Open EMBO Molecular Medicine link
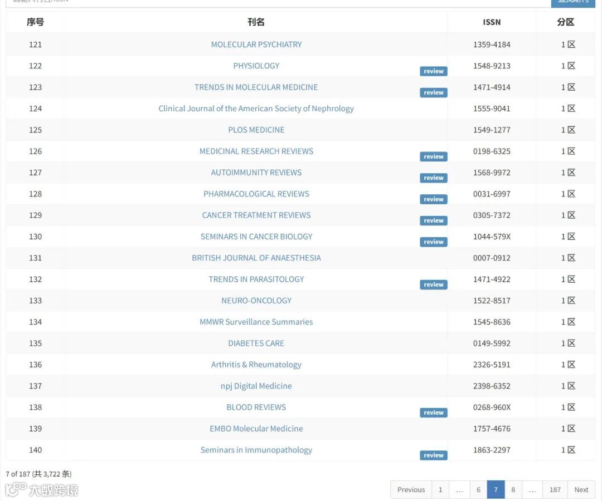The height and width of the screenshot is (501, 602). click(256, 429)
